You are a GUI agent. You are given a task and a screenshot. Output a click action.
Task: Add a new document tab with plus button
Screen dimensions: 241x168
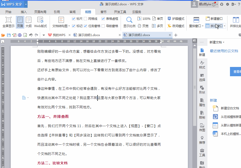tap(176, 35)
